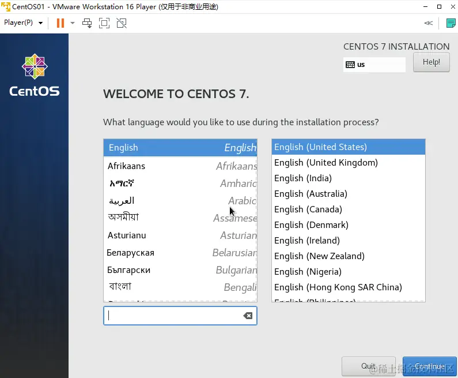The image size is (458, 378).
Task: Select Afrikaans in the language list
Action: 180,166
